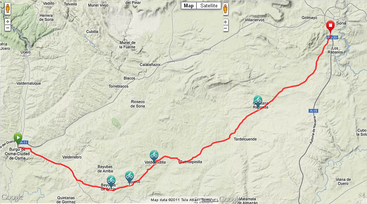Click the A-15 highway shield
This screenshot has width=367, height=204.
pyautogui.click(x=313, y=111)
